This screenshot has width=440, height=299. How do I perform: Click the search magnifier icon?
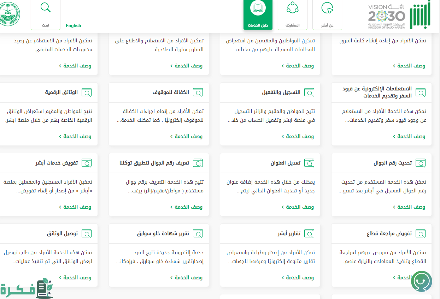coord(45,8)
